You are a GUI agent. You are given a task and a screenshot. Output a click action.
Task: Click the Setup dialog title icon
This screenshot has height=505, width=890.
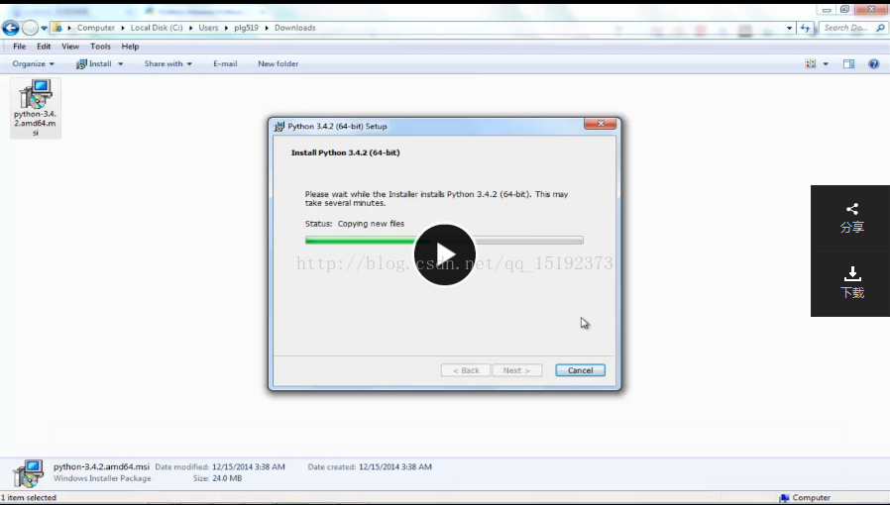[x=278, y=127]
